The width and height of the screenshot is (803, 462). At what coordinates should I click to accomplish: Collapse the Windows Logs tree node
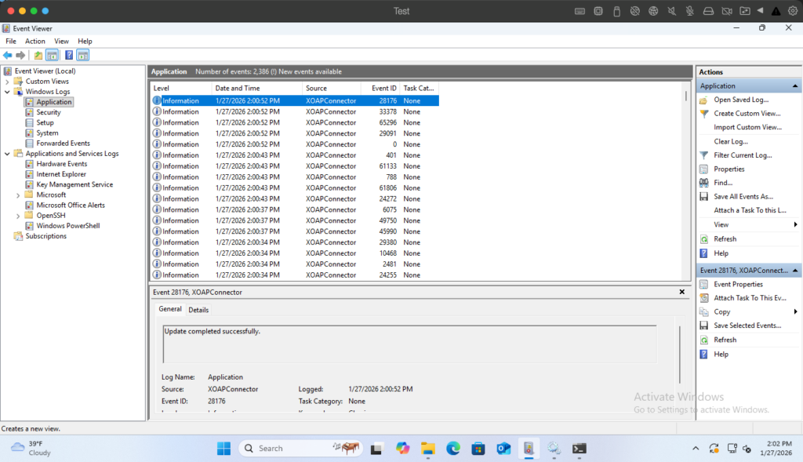(8, 92)
